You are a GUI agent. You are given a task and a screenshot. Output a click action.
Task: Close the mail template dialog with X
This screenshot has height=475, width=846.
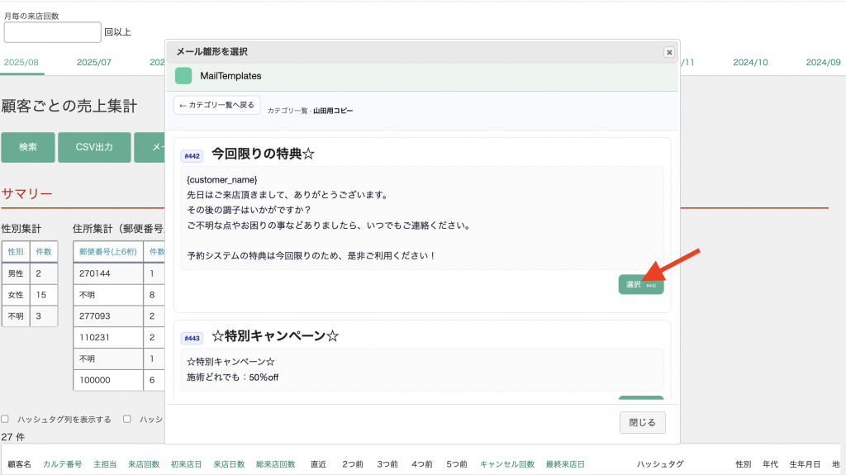pos(668,52)
